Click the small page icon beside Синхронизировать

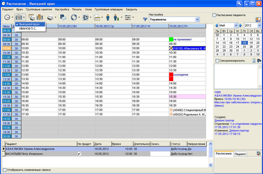point(254,61)
